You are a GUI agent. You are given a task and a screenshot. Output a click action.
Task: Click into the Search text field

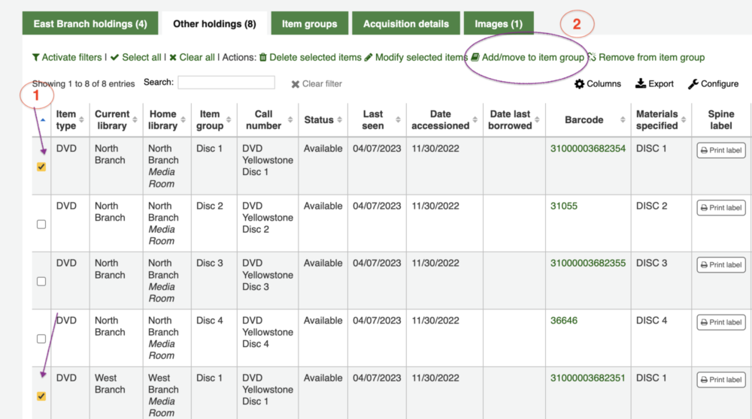click(226, 83)
